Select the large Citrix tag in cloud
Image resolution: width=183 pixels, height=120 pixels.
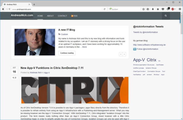(x=151, y=60)
